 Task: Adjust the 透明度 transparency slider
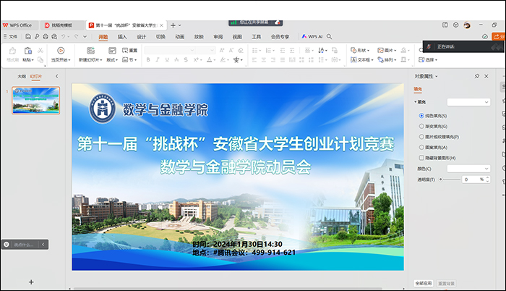(442, 179)
